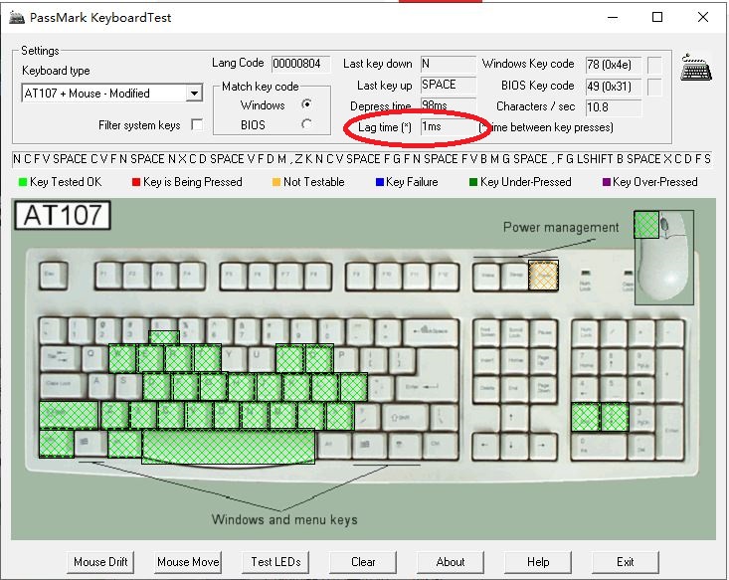Click the left arrow key on the keyboard image
Screen dimensions: 729x580
(x=485, y=445)
